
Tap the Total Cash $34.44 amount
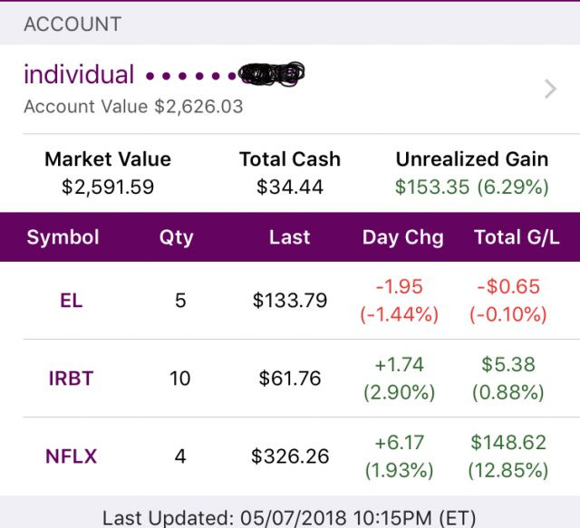pyautogui.click(x=290, y=187)
